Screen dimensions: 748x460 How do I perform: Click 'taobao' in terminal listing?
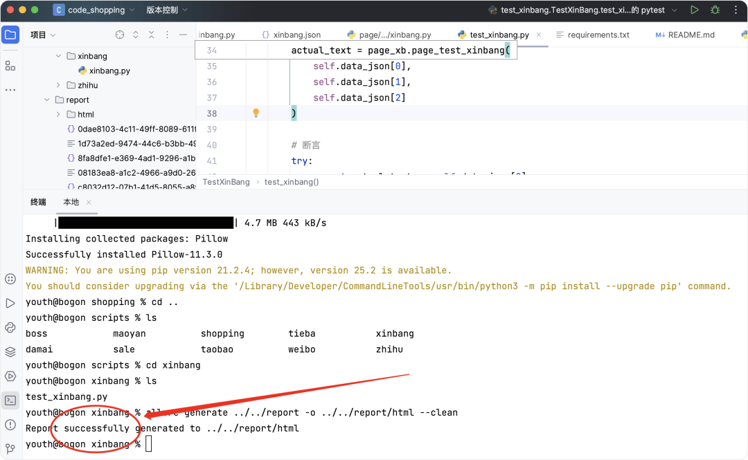click(217, 349)
